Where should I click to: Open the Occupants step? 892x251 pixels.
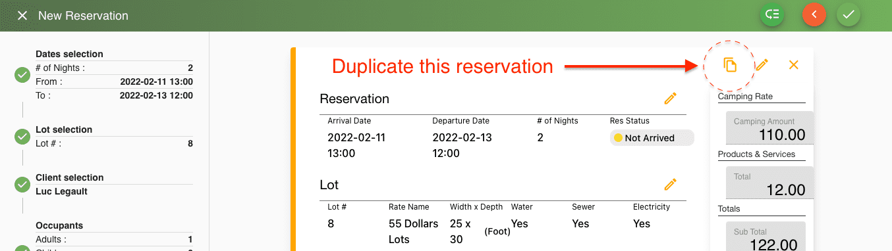pos(59,225)
